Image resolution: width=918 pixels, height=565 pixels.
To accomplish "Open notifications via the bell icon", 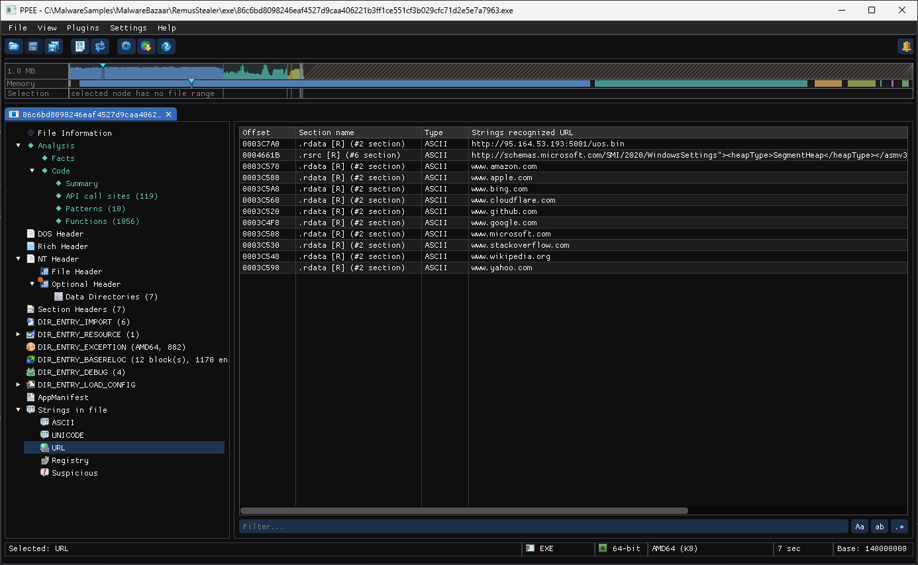I will [x=905, y=46].
